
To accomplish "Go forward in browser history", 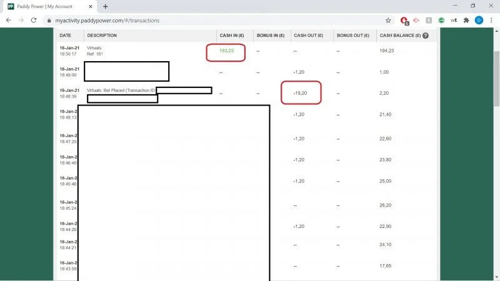I will point(21,20).
